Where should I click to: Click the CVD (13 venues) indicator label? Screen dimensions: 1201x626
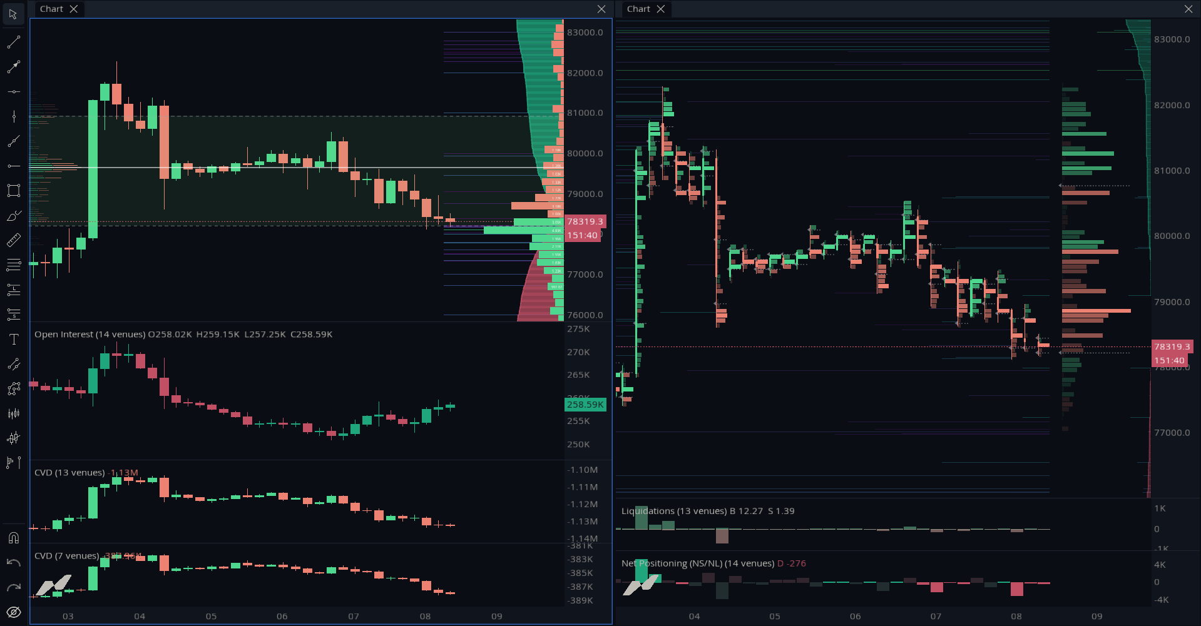[x=69, y=473]
